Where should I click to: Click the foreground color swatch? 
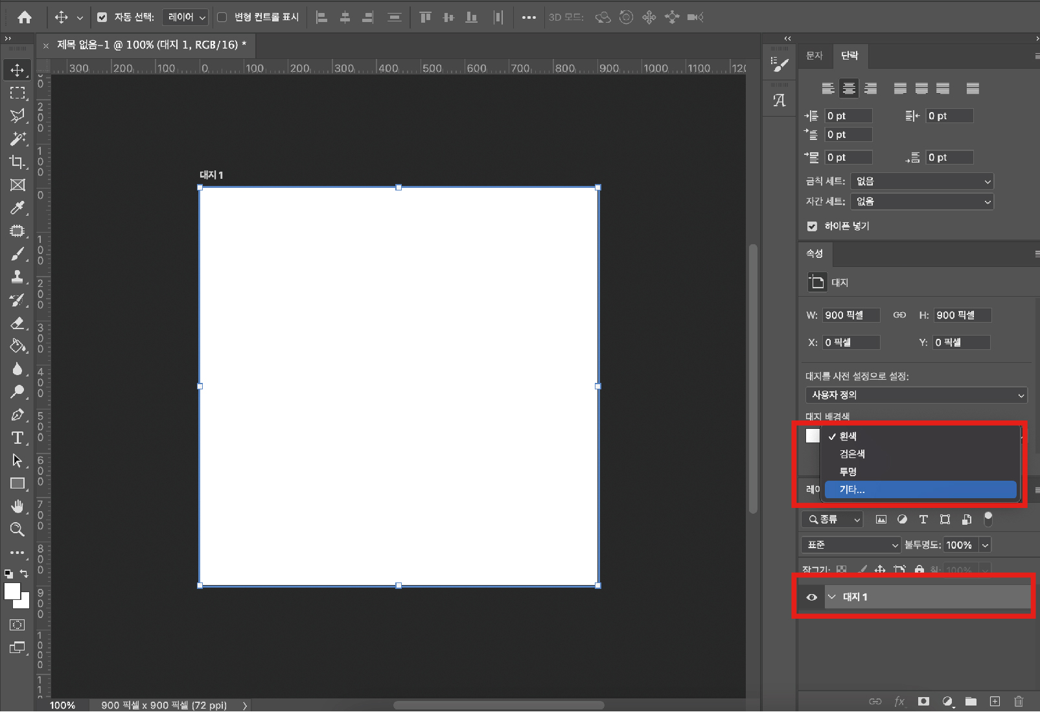12,591
